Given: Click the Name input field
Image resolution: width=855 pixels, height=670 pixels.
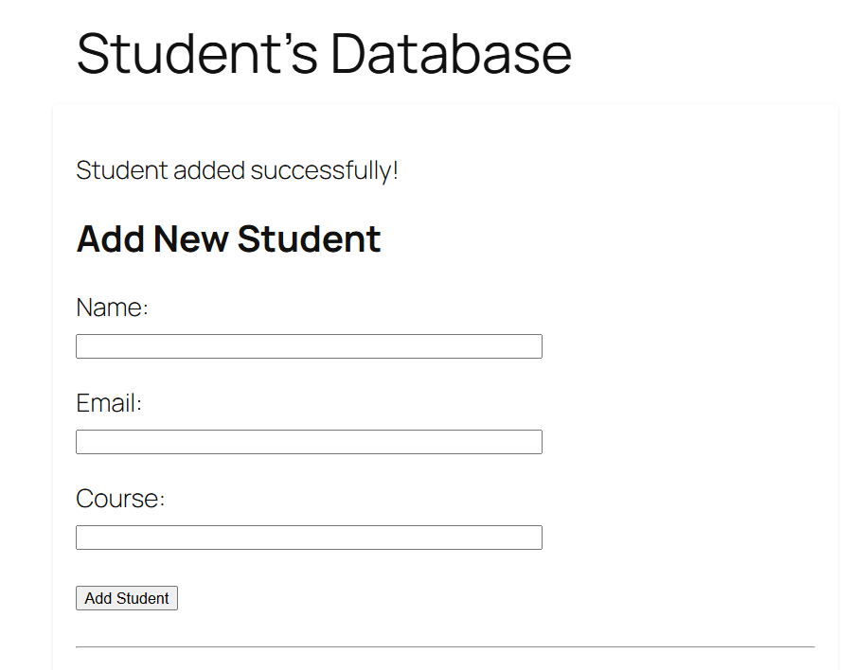Looking at the screenshot, I should point(309,346).
